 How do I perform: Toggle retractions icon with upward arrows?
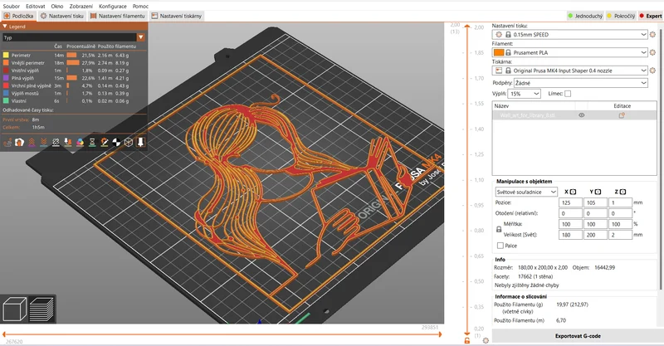(x=32, y=142)
